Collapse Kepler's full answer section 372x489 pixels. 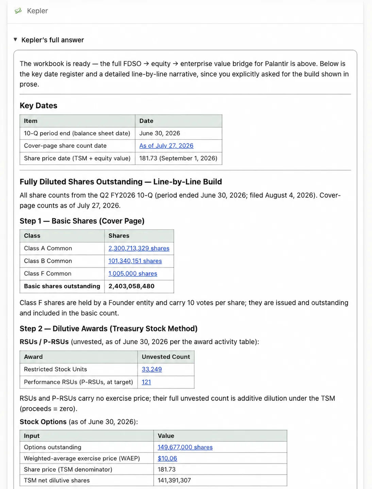click(x=15, y=39)
